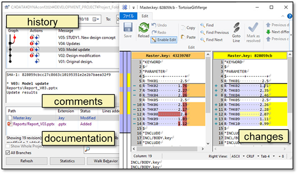Go to Previous difference up arrow
Screen dimensions: 298x174
tap(268, 25)
